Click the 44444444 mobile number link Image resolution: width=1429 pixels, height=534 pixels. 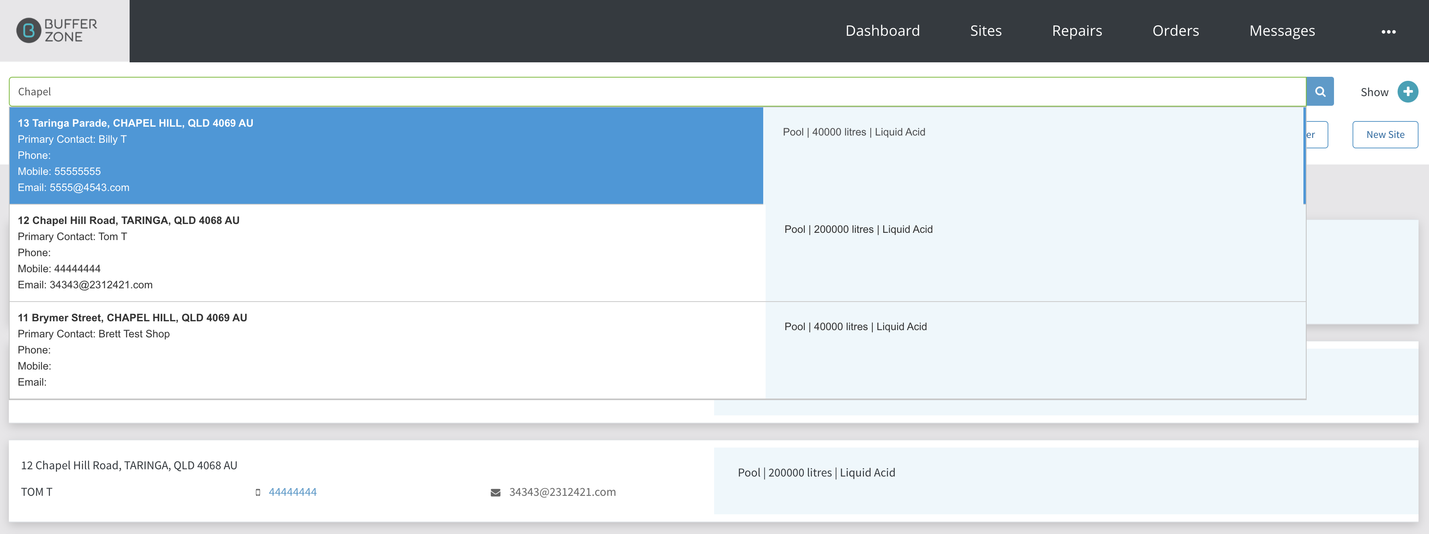tap(292, 492)
